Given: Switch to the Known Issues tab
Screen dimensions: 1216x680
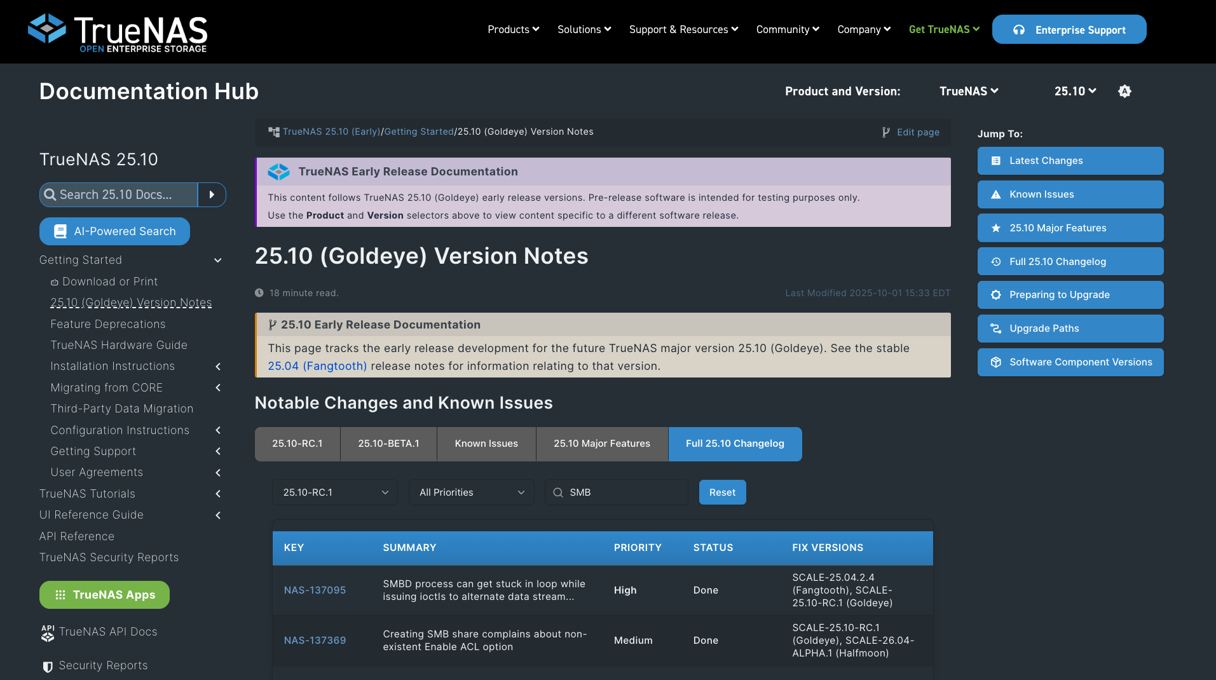Looking at the screenshot, I should click(x=486, y=444).
